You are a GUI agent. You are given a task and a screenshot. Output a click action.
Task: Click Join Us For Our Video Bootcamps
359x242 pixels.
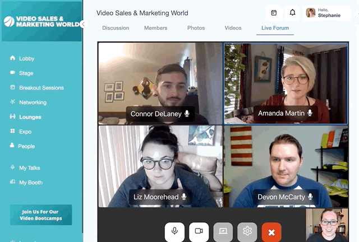(41, 215)
